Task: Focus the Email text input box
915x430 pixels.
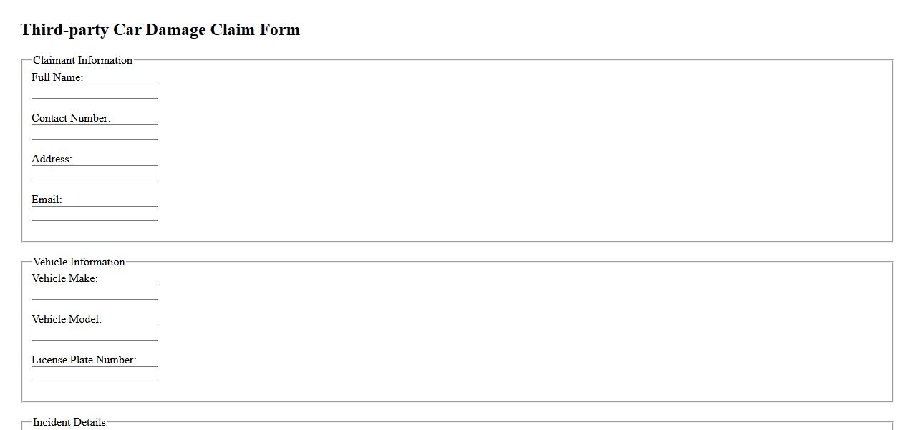Action: (x=95, y=214)
